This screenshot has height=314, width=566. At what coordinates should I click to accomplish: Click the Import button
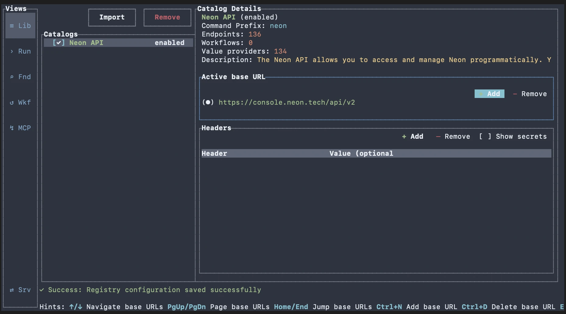112,17
